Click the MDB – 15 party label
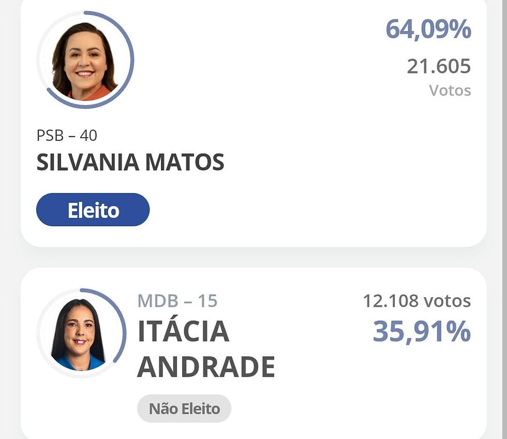Screen dimensions: 507x439 (x=177, y=301)
